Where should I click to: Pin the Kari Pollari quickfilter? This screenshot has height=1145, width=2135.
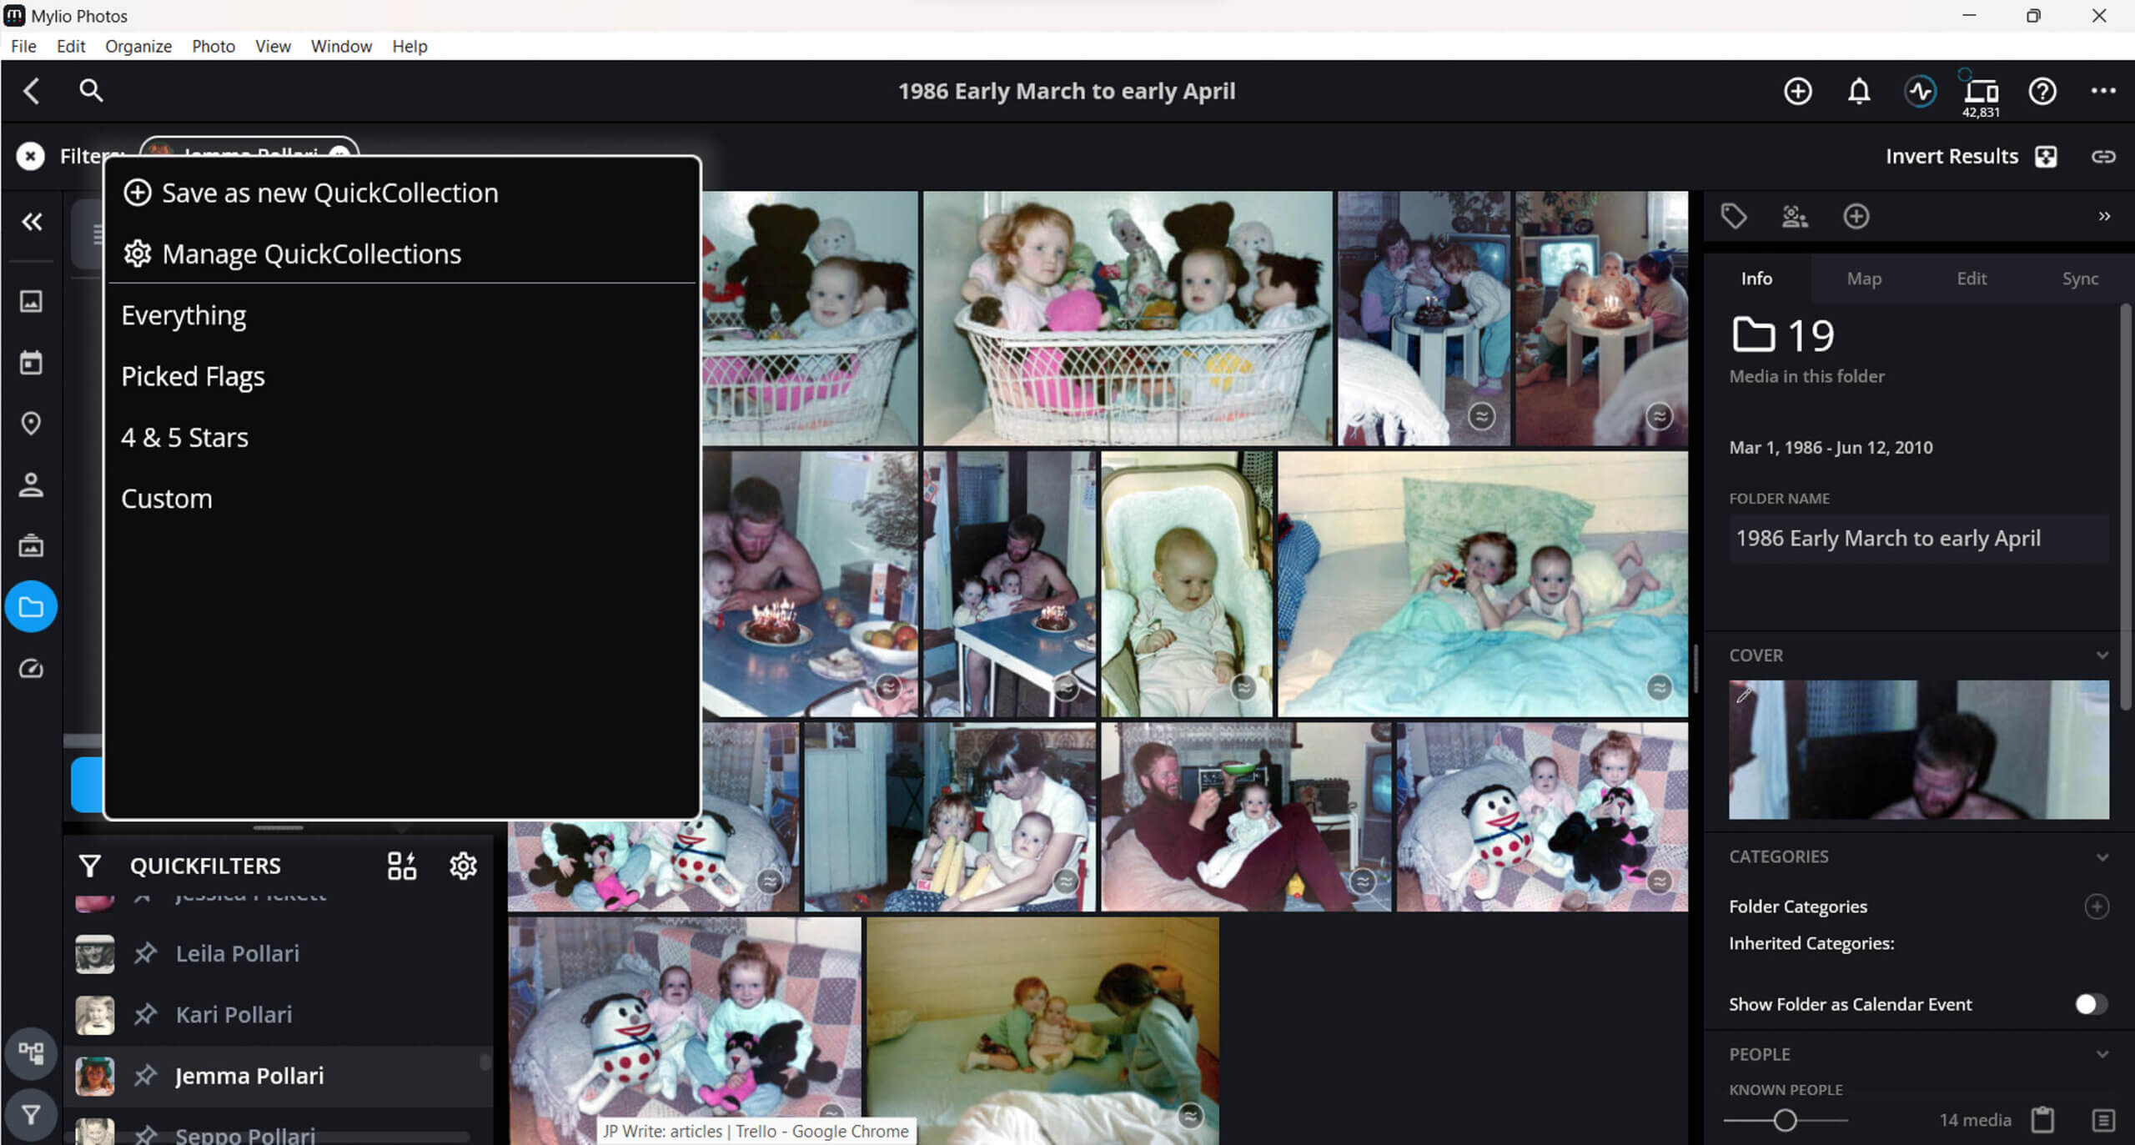[146, 1015]
